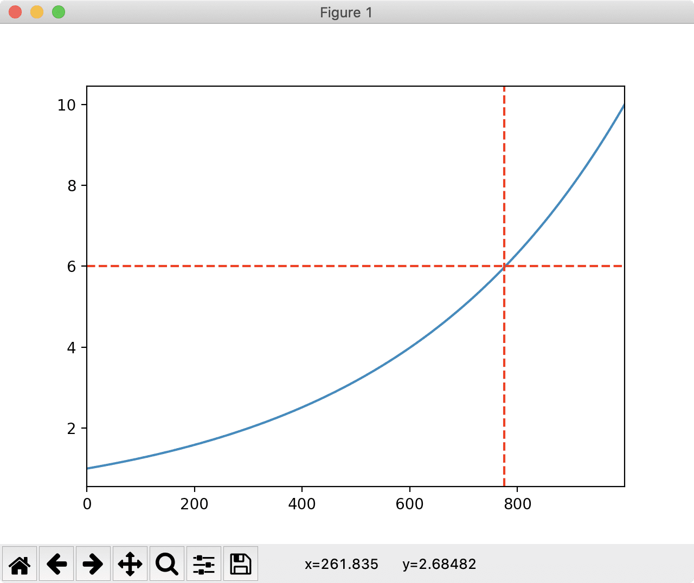Click the 10 tick label on y-axis
The image size is (694, 583).
click(x=66, y=105)
